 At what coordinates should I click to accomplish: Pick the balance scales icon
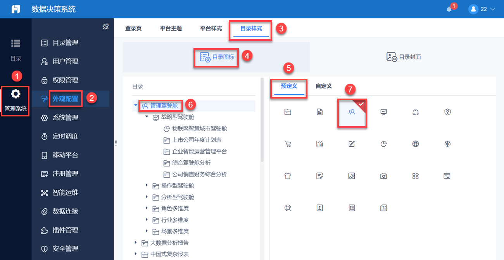coord(447,144)
